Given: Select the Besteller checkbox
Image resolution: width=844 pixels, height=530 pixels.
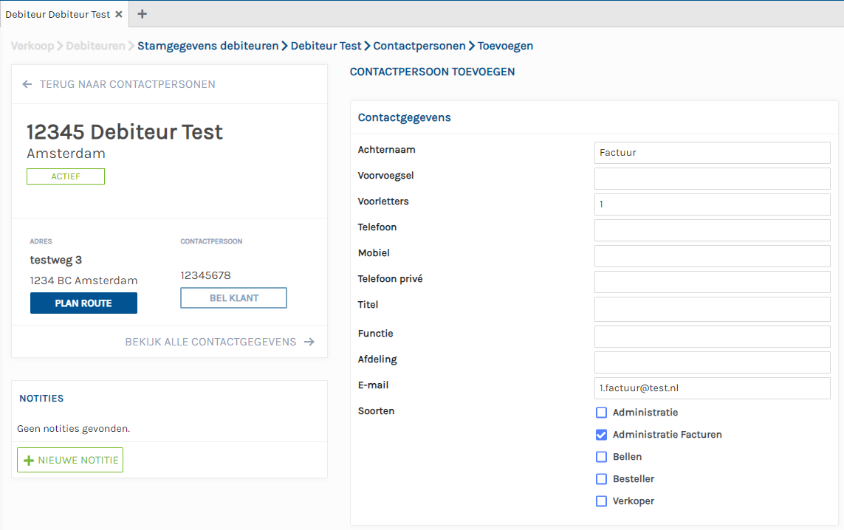Looking at the screenshot, I should (601, 479).
